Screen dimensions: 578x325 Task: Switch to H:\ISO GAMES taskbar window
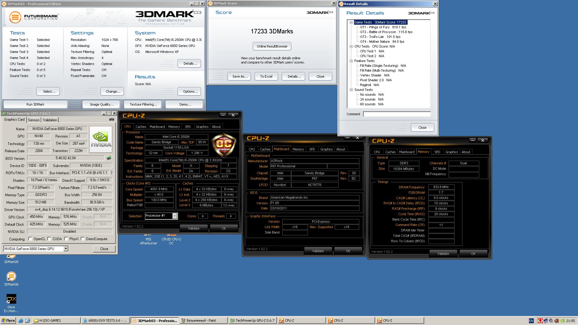pos(56,320)
